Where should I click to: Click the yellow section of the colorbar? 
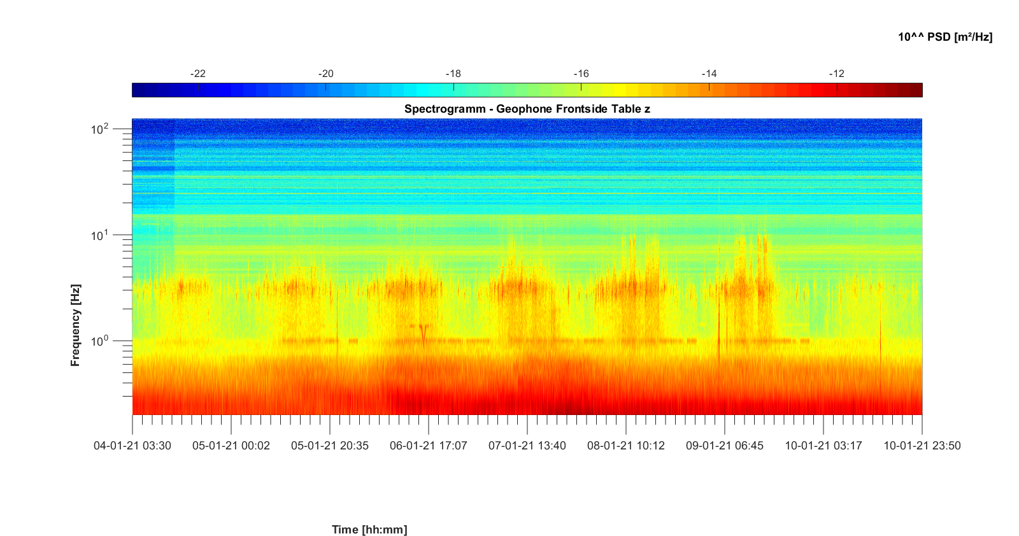click(621, 90)
